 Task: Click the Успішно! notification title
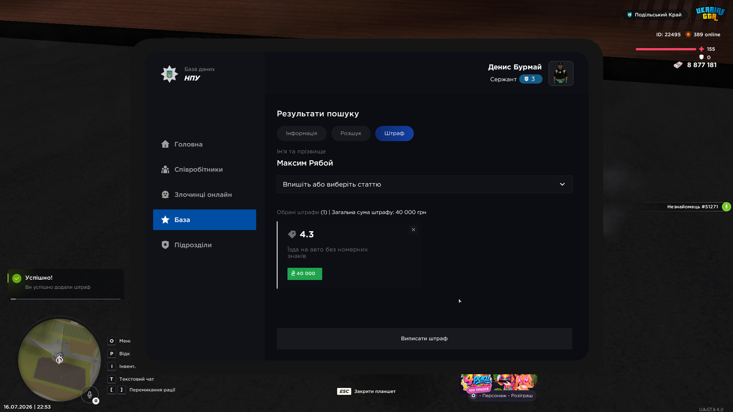tap(39, 278)
